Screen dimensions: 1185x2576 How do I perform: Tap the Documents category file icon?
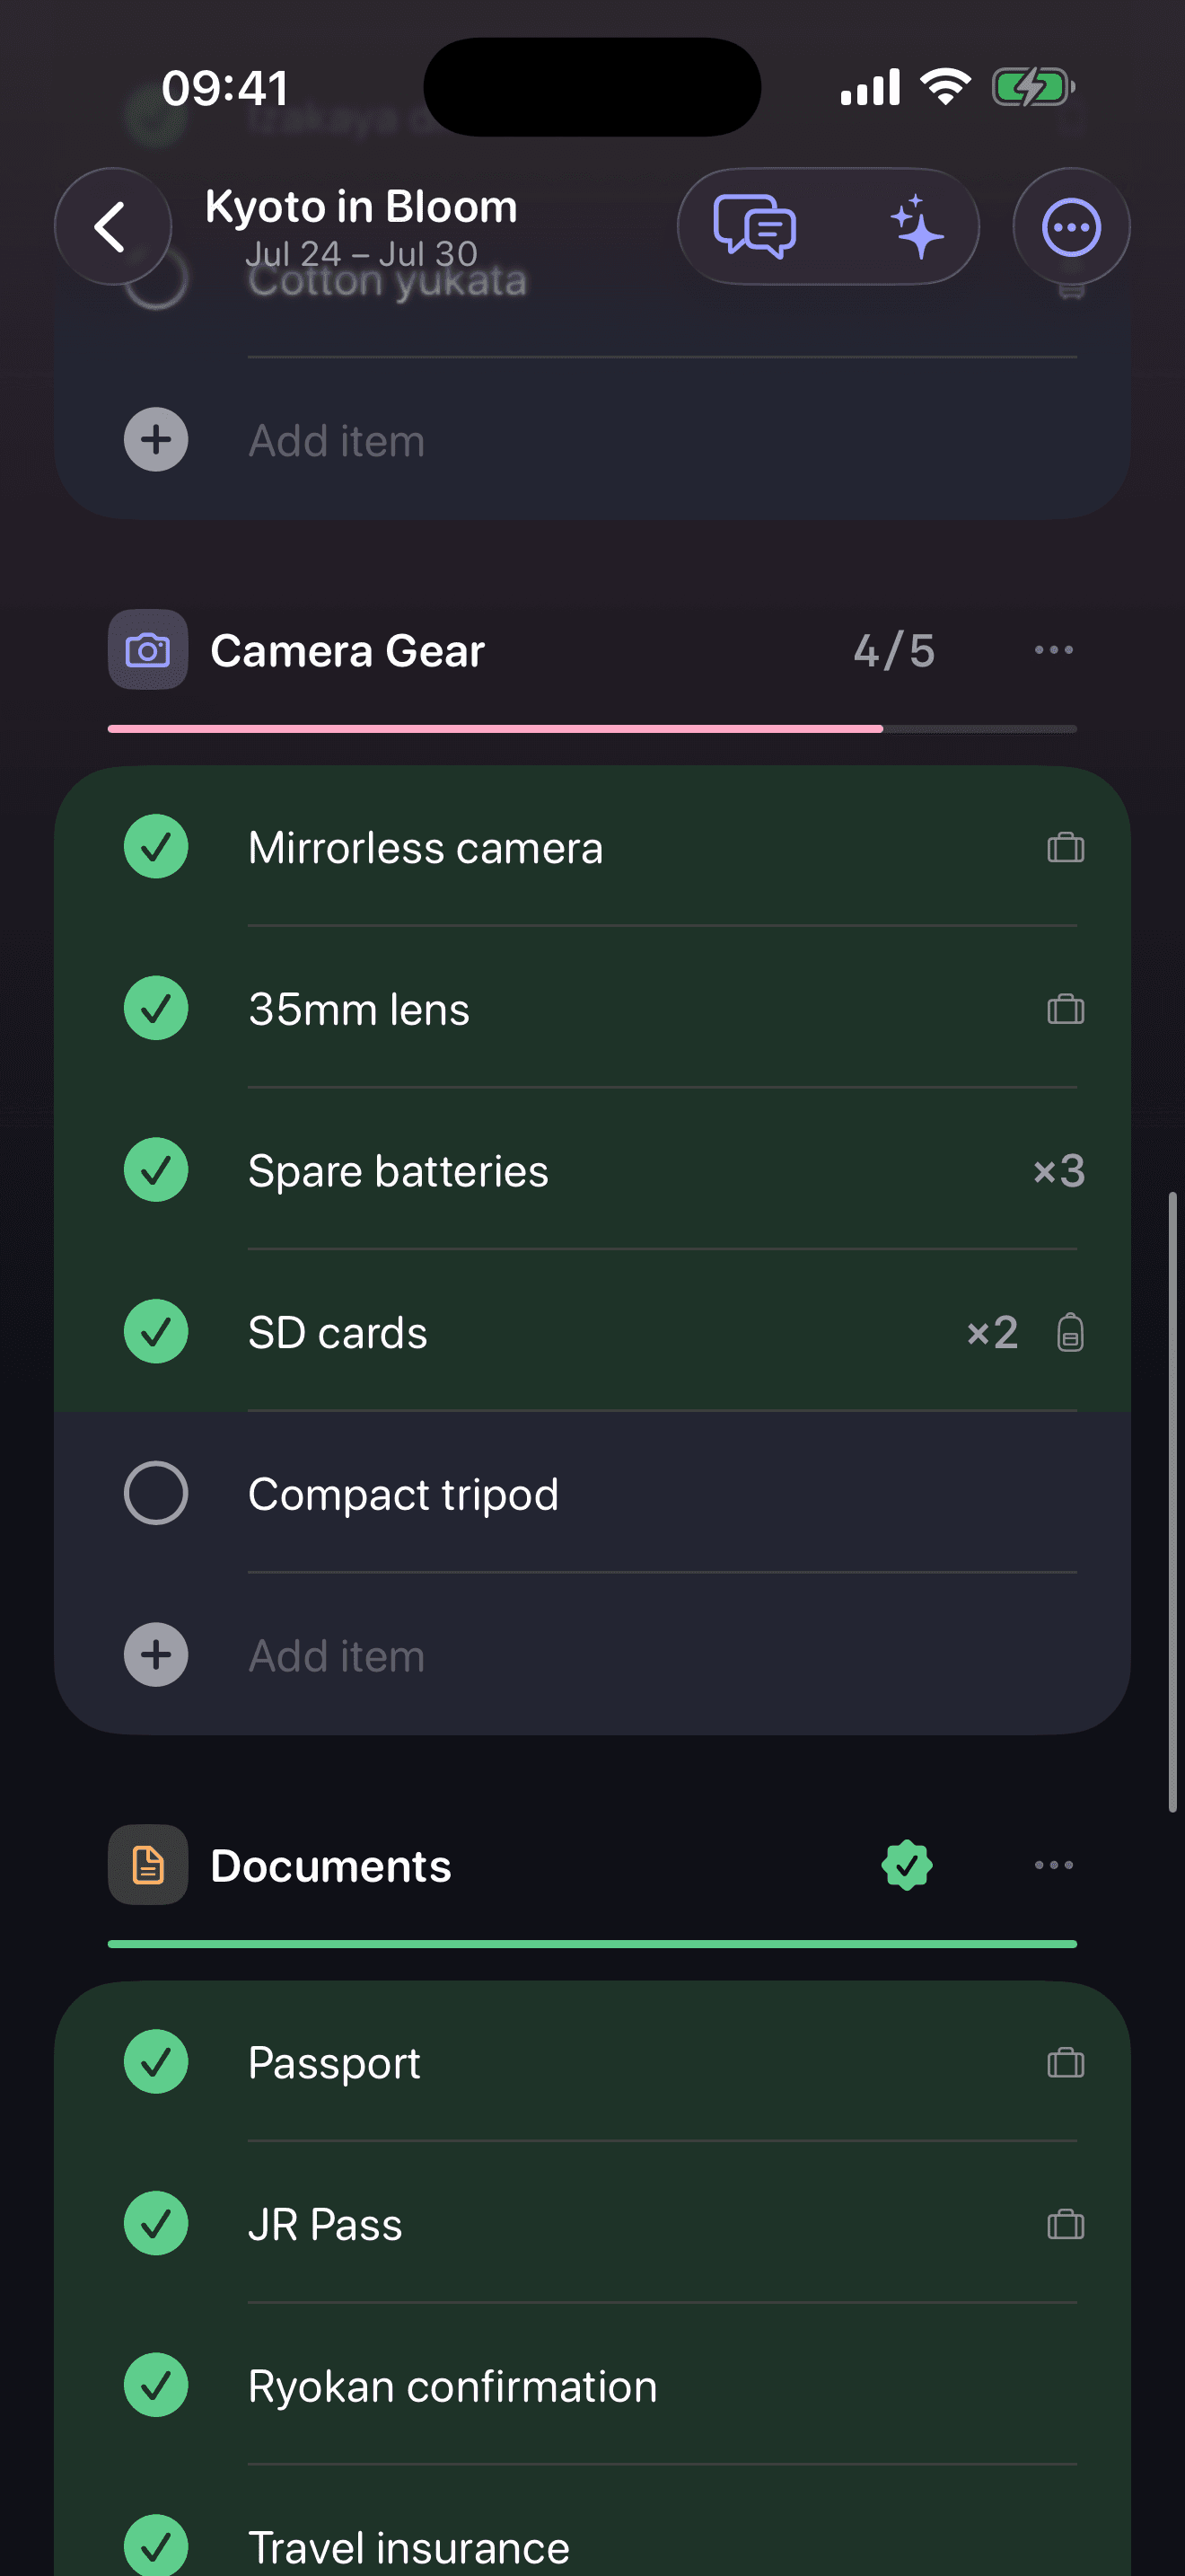pyautogui.click(x=148, y=1865)
